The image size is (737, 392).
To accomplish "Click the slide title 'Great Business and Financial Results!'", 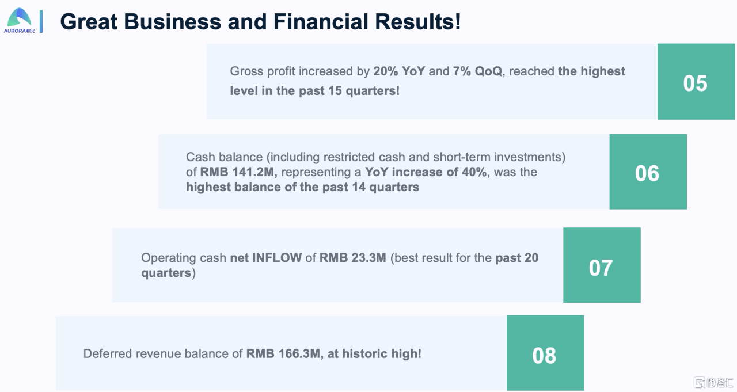I will [x=260, y=22].
